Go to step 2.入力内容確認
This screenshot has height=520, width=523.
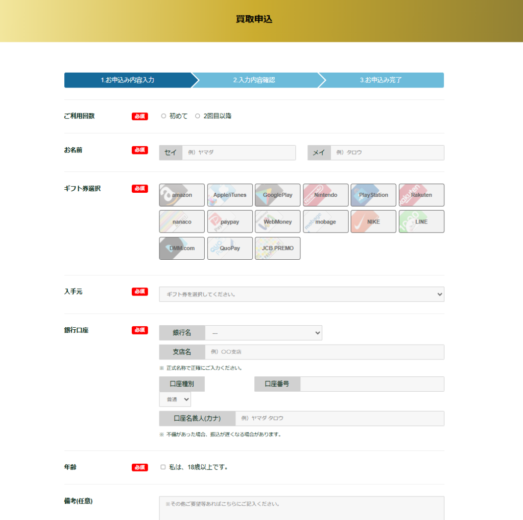254,80
